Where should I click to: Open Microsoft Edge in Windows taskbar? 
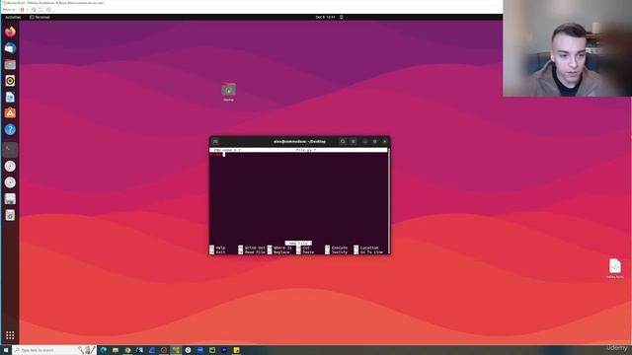104,350
